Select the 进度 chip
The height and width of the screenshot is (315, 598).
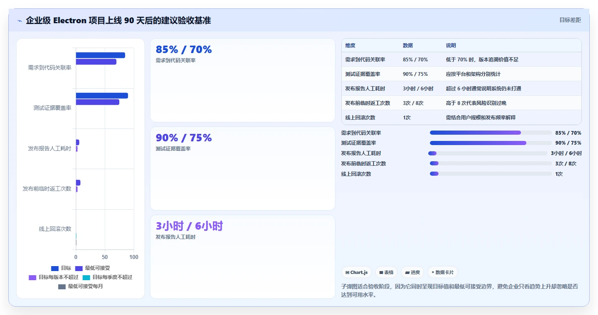pos(412,272)
